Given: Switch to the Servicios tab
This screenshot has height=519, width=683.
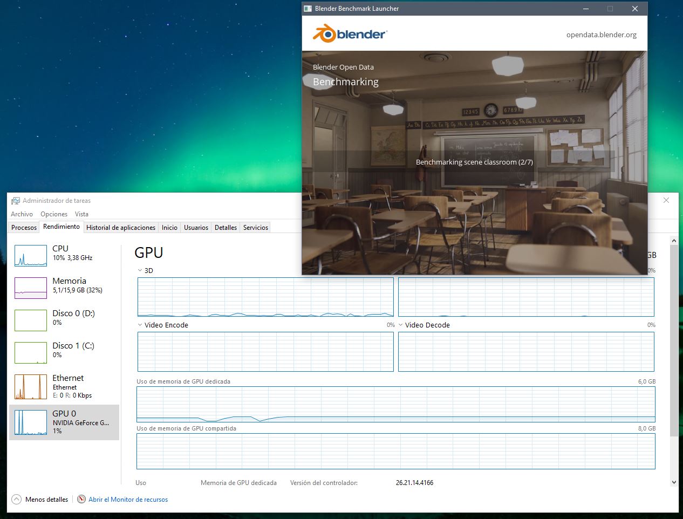Looking at the screenshot, I should 256,228.
